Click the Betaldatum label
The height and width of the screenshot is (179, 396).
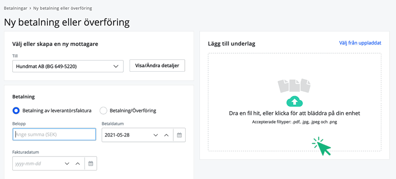coord(112,124)
